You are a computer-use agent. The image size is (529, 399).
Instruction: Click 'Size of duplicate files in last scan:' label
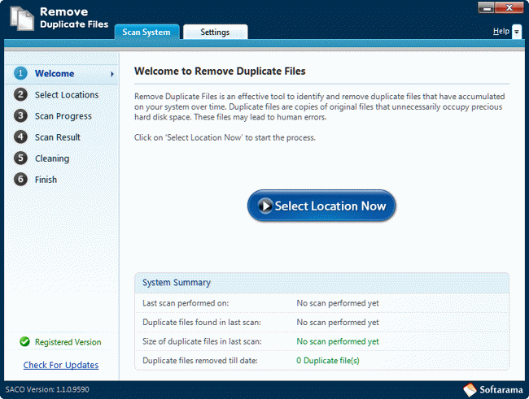coord(202,341)
